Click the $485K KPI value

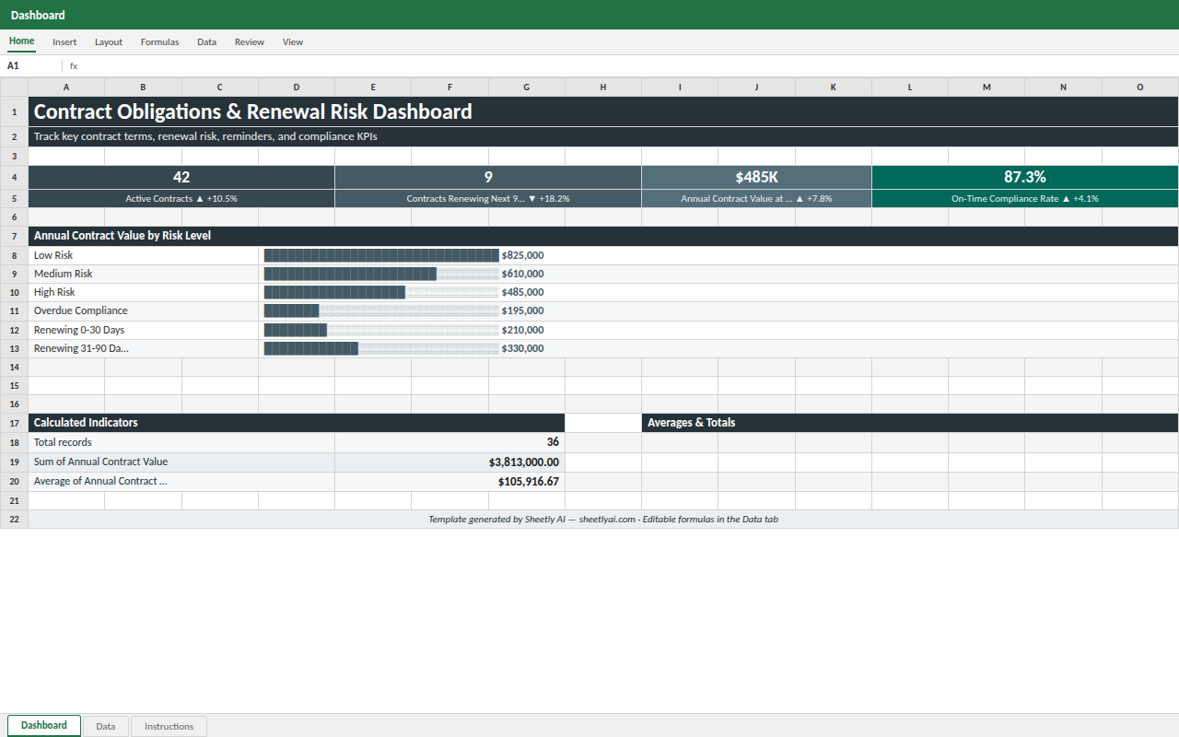click(x=757, y=177)
